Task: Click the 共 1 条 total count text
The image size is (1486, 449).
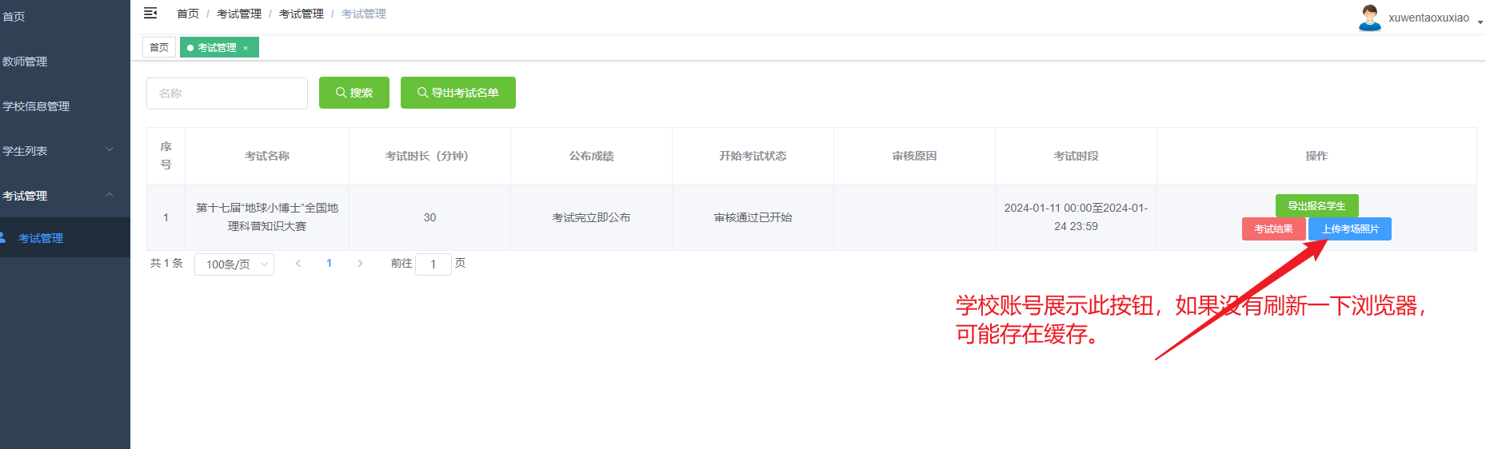Action: pyautogui.click(x=166, y=264)
